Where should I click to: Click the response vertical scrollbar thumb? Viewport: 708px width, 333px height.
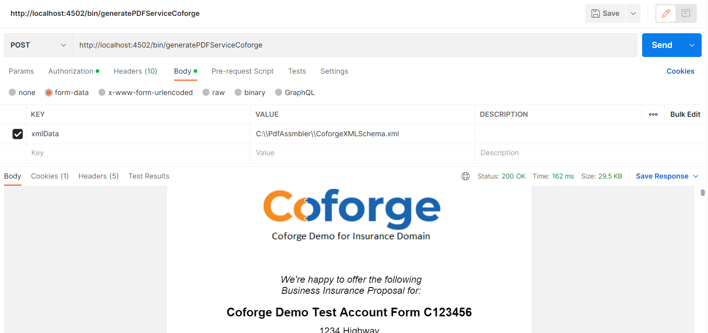coord(703,192)
